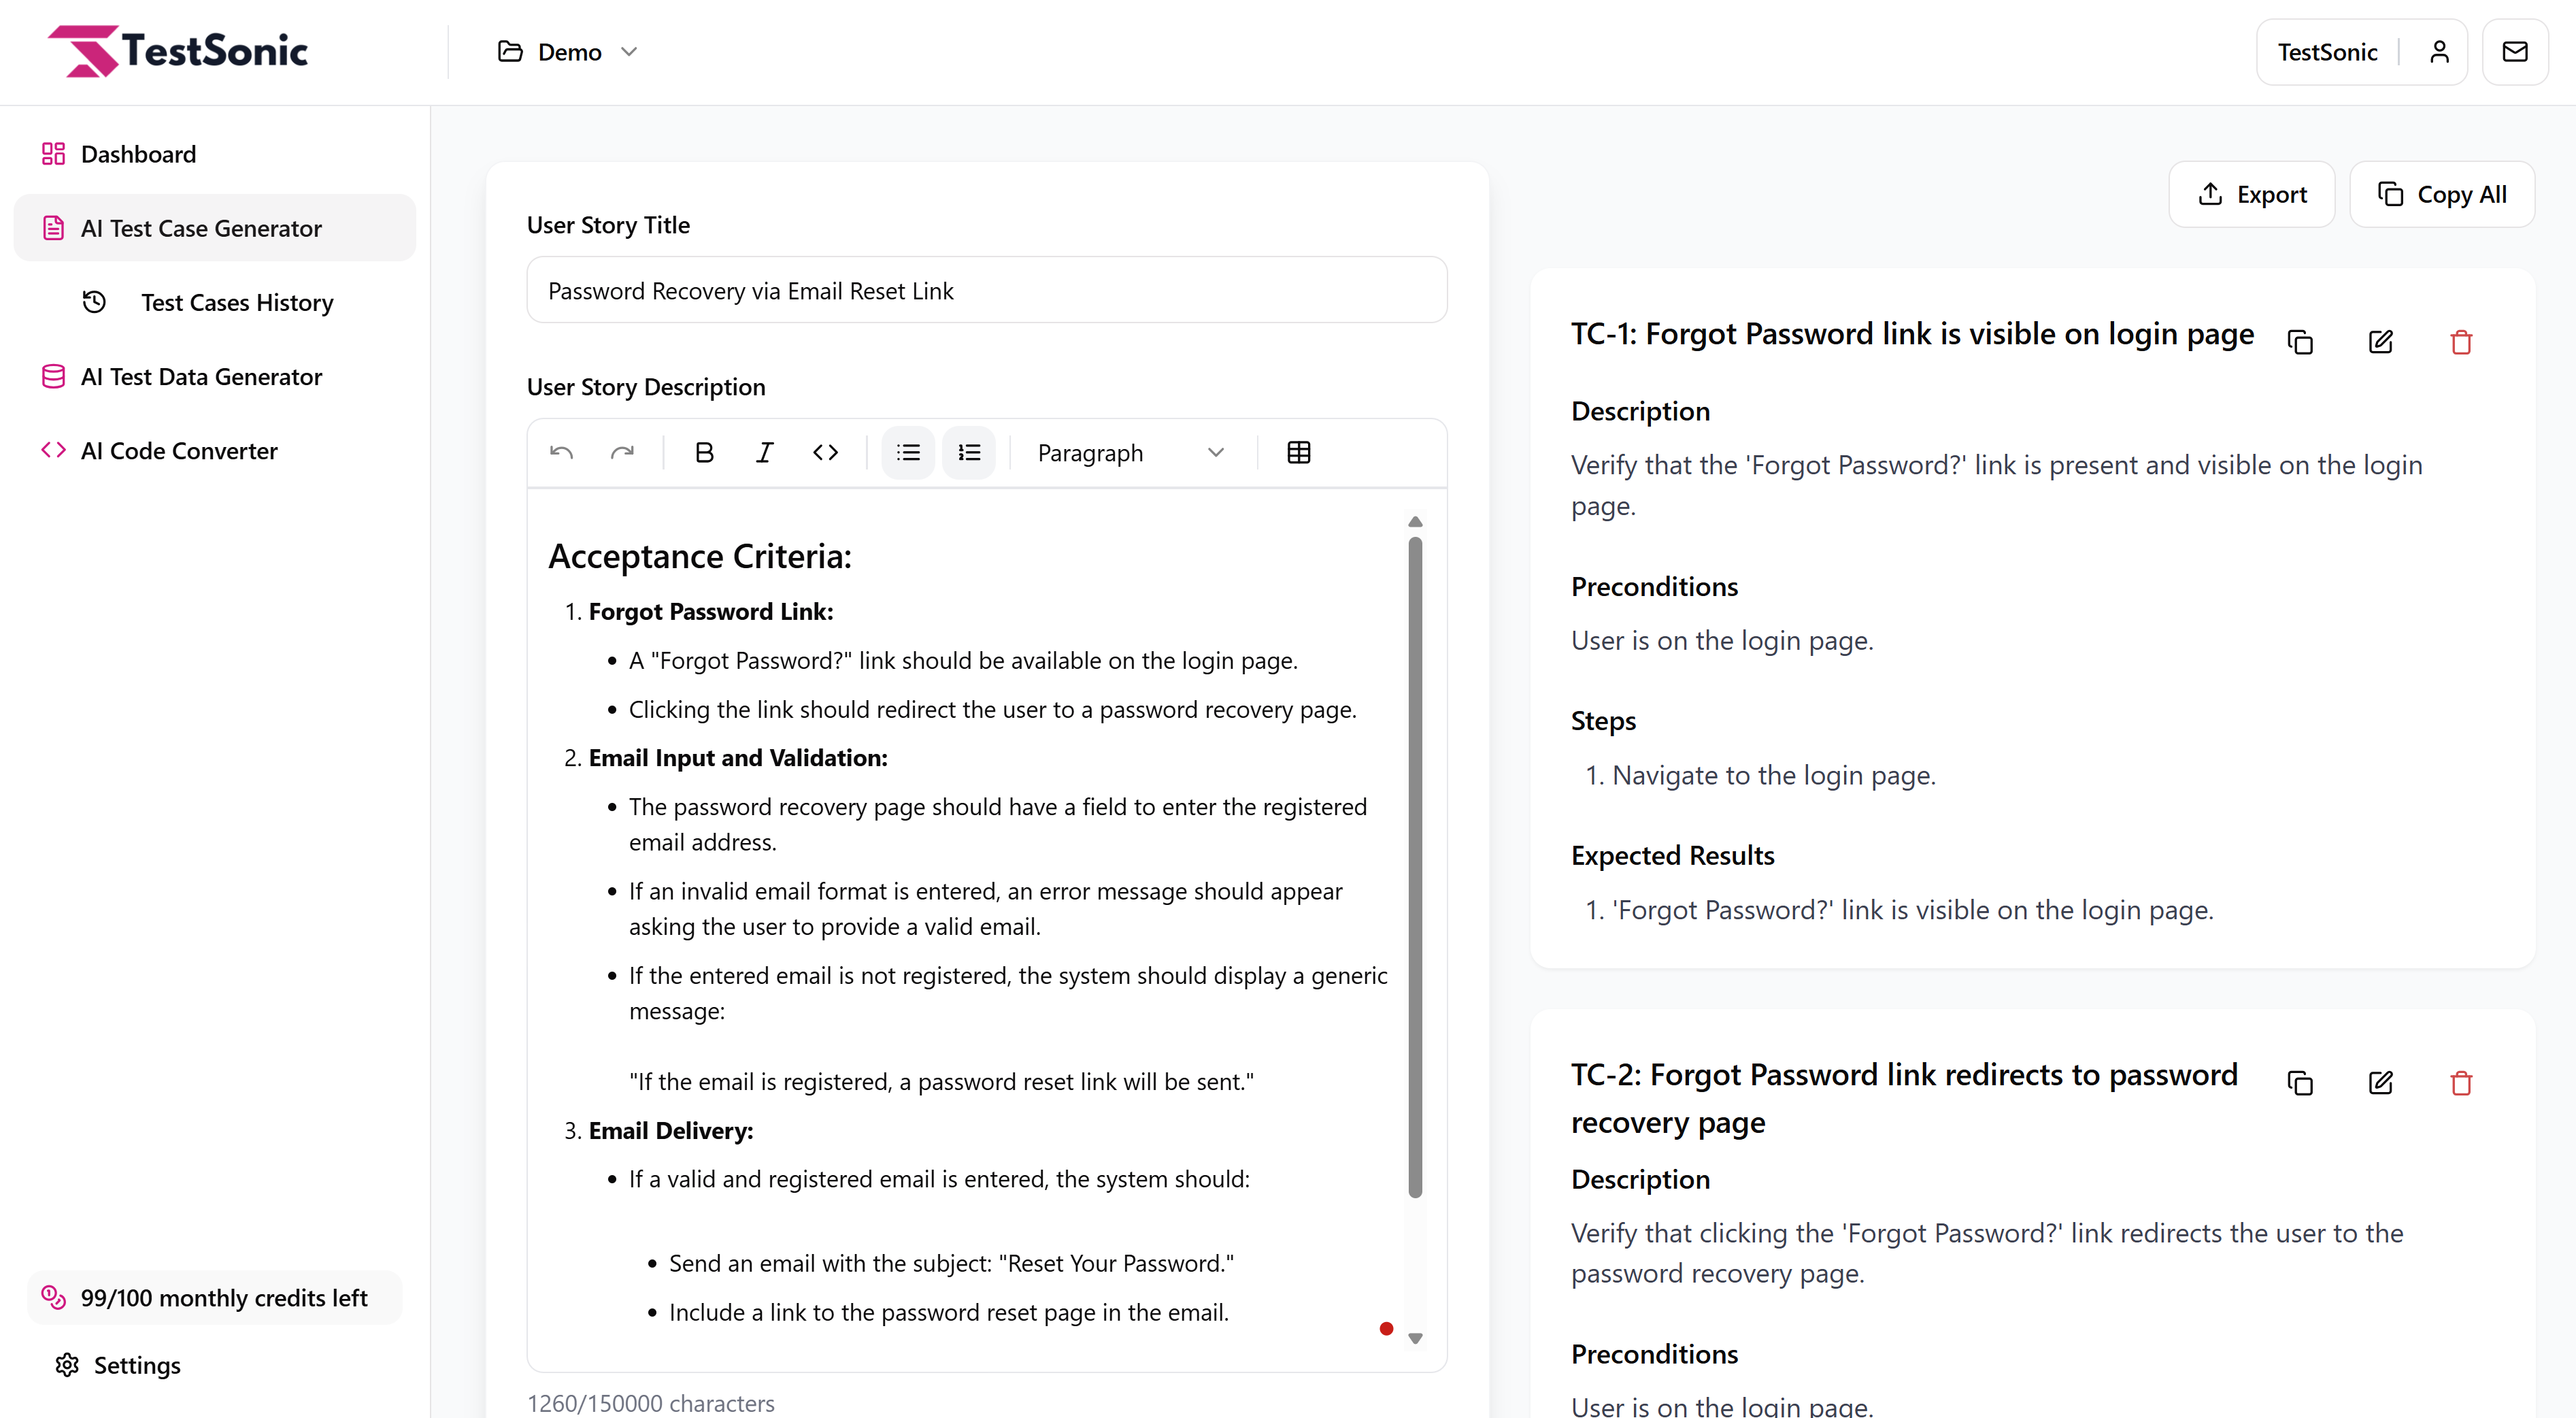Insert a code block using the code icon
2576x1418 pixels.
[x=826, y=452]
